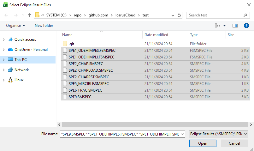Image resolution: width=254 pixels, height=151 pixels.
Task: Open the File name dropdown arrow
Action: coord(182,134)
